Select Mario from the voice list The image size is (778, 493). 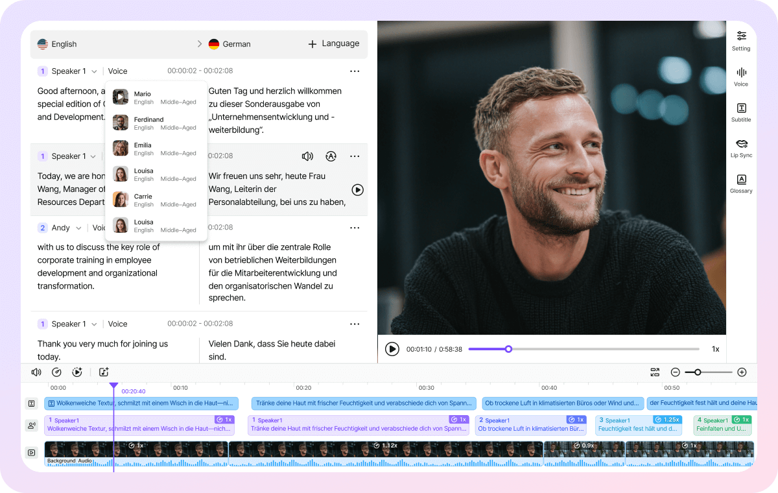[x=143, y=97]
